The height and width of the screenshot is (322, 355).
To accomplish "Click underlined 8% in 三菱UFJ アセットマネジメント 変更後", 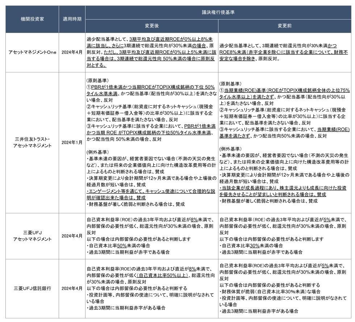I will (x=194, y=219).
